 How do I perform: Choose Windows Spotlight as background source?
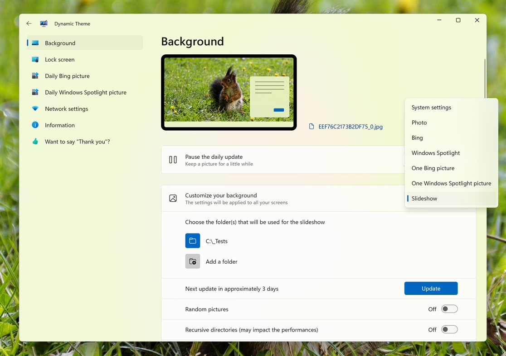[435, 153]
